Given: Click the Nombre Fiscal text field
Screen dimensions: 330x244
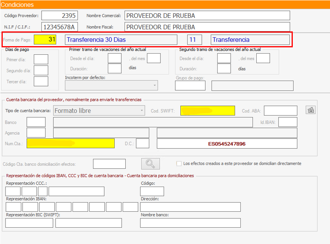Looking at the screenshot, I should click(x=207, y=27).
